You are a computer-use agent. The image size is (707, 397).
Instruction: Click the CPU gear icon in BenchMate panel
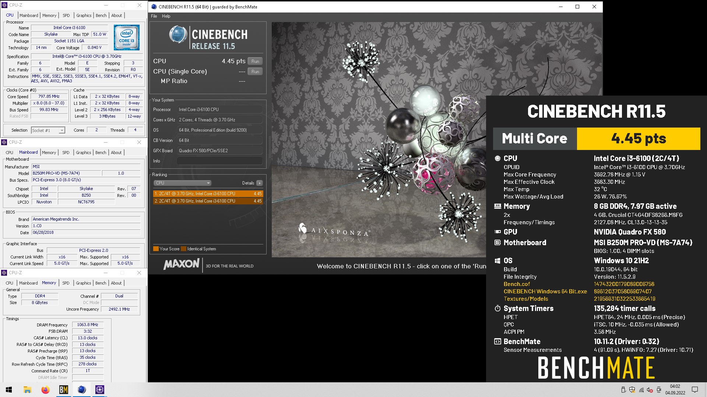(497, 158)
